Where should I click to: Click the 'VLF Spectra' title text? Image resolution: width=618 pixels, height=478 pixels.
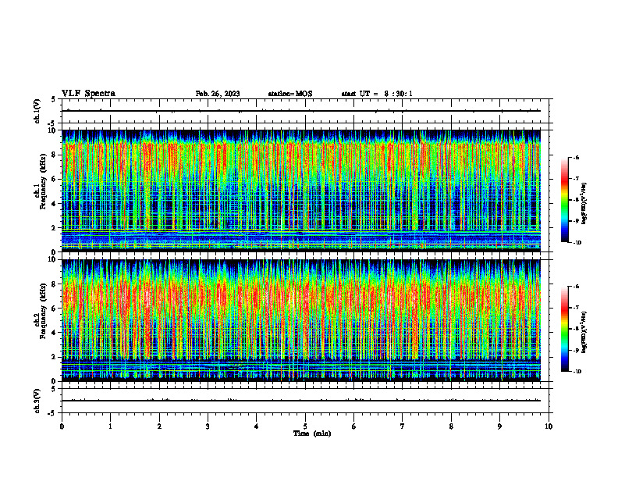click(x=88, y=94)
